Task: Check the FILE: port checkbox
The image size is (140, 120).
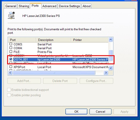Action: point(11,52)
